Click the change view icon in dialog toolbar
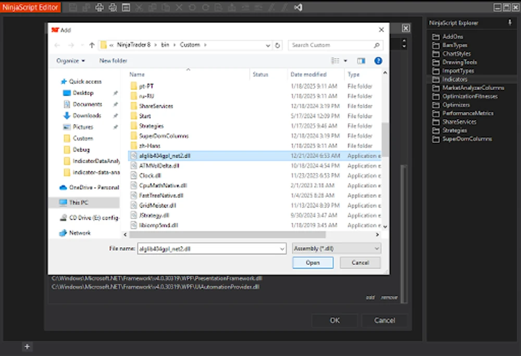The width and height of the screenshot is (521, 356). [x=335, y=61]
